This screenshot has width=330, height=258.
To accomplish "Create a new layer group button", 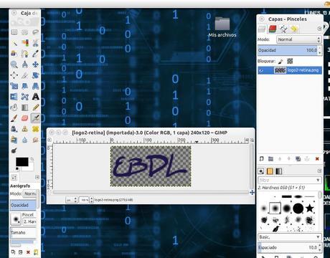I will coord(270,158).
